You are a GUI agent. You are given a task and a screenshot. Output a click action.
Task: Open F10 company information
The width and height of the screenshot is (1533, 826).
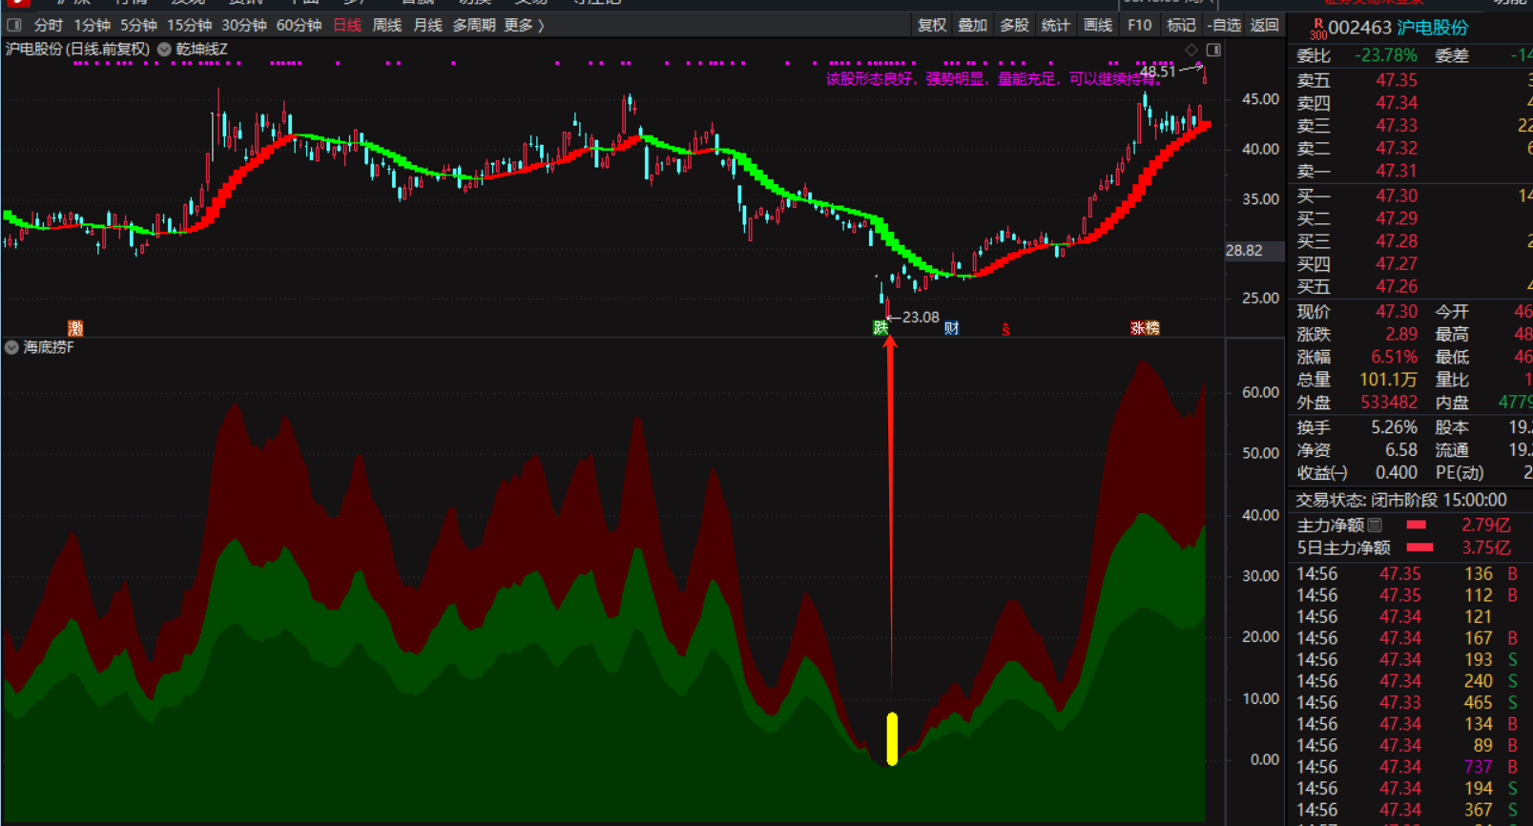pos(1139,25)
